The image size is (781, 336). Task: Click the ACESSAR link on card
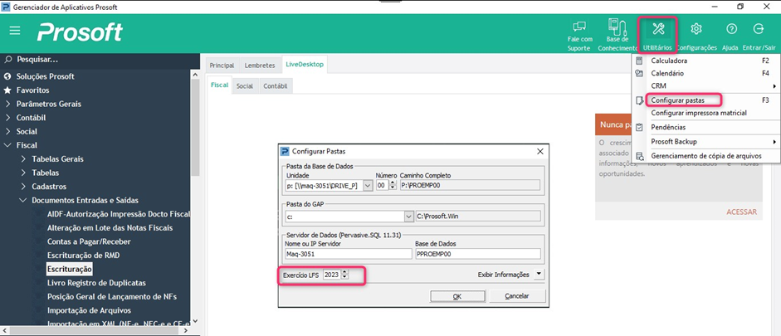point(742,212)
